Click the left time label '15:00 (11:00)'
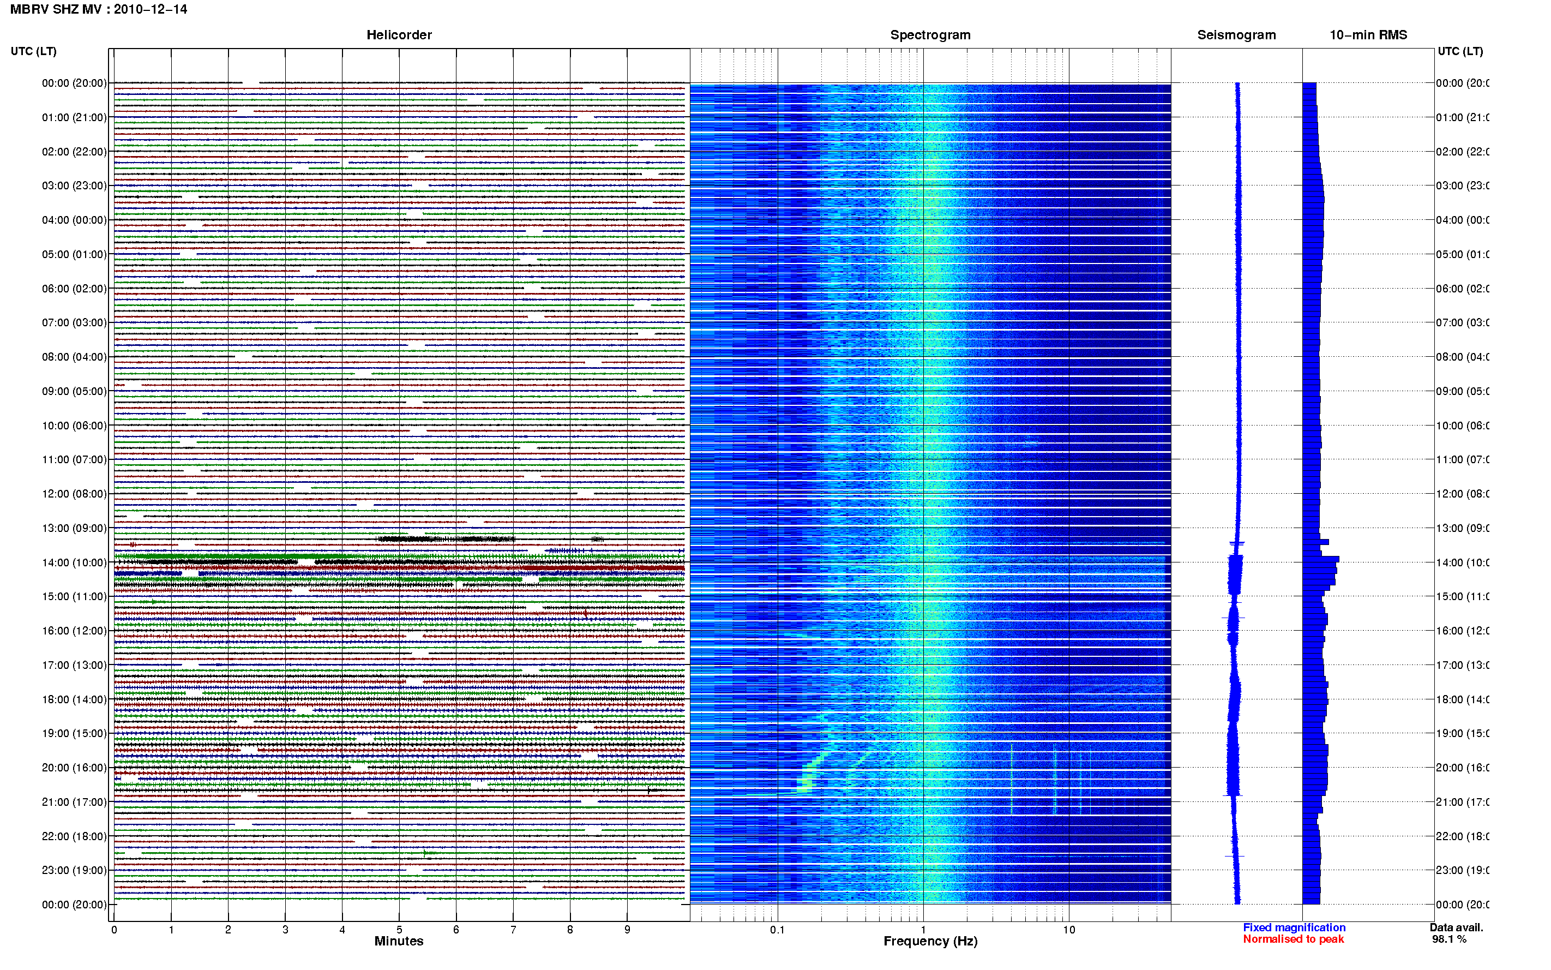 (74, 596)
